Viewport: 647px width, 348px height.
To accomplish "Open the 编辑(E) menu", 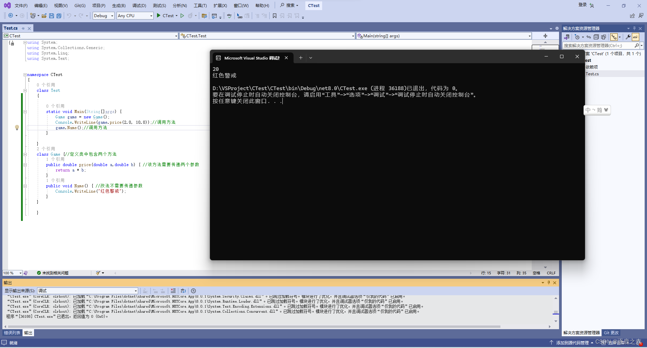I will (x=41, y=5).
